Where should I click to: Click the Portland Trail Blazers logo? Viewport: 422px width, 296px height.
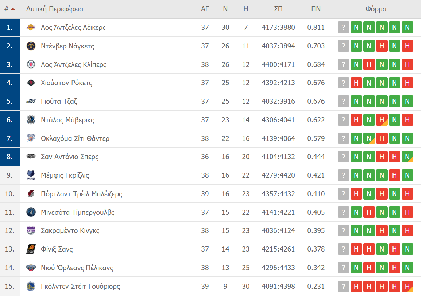(31, 194)
